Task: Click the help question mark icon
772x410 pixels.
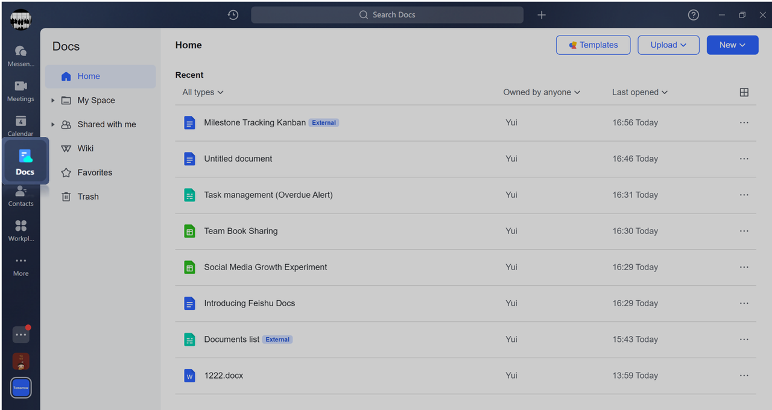Action: [694, 15]
